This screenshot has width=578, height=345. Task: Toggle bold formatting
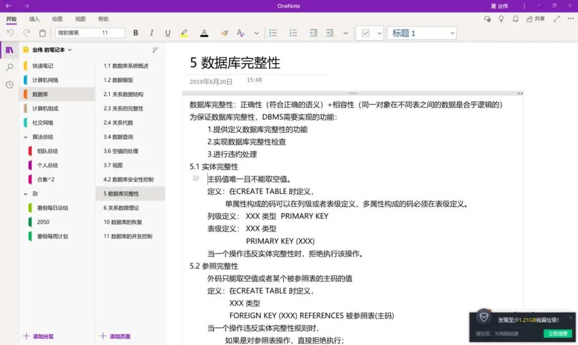click(x=136, y=33)
